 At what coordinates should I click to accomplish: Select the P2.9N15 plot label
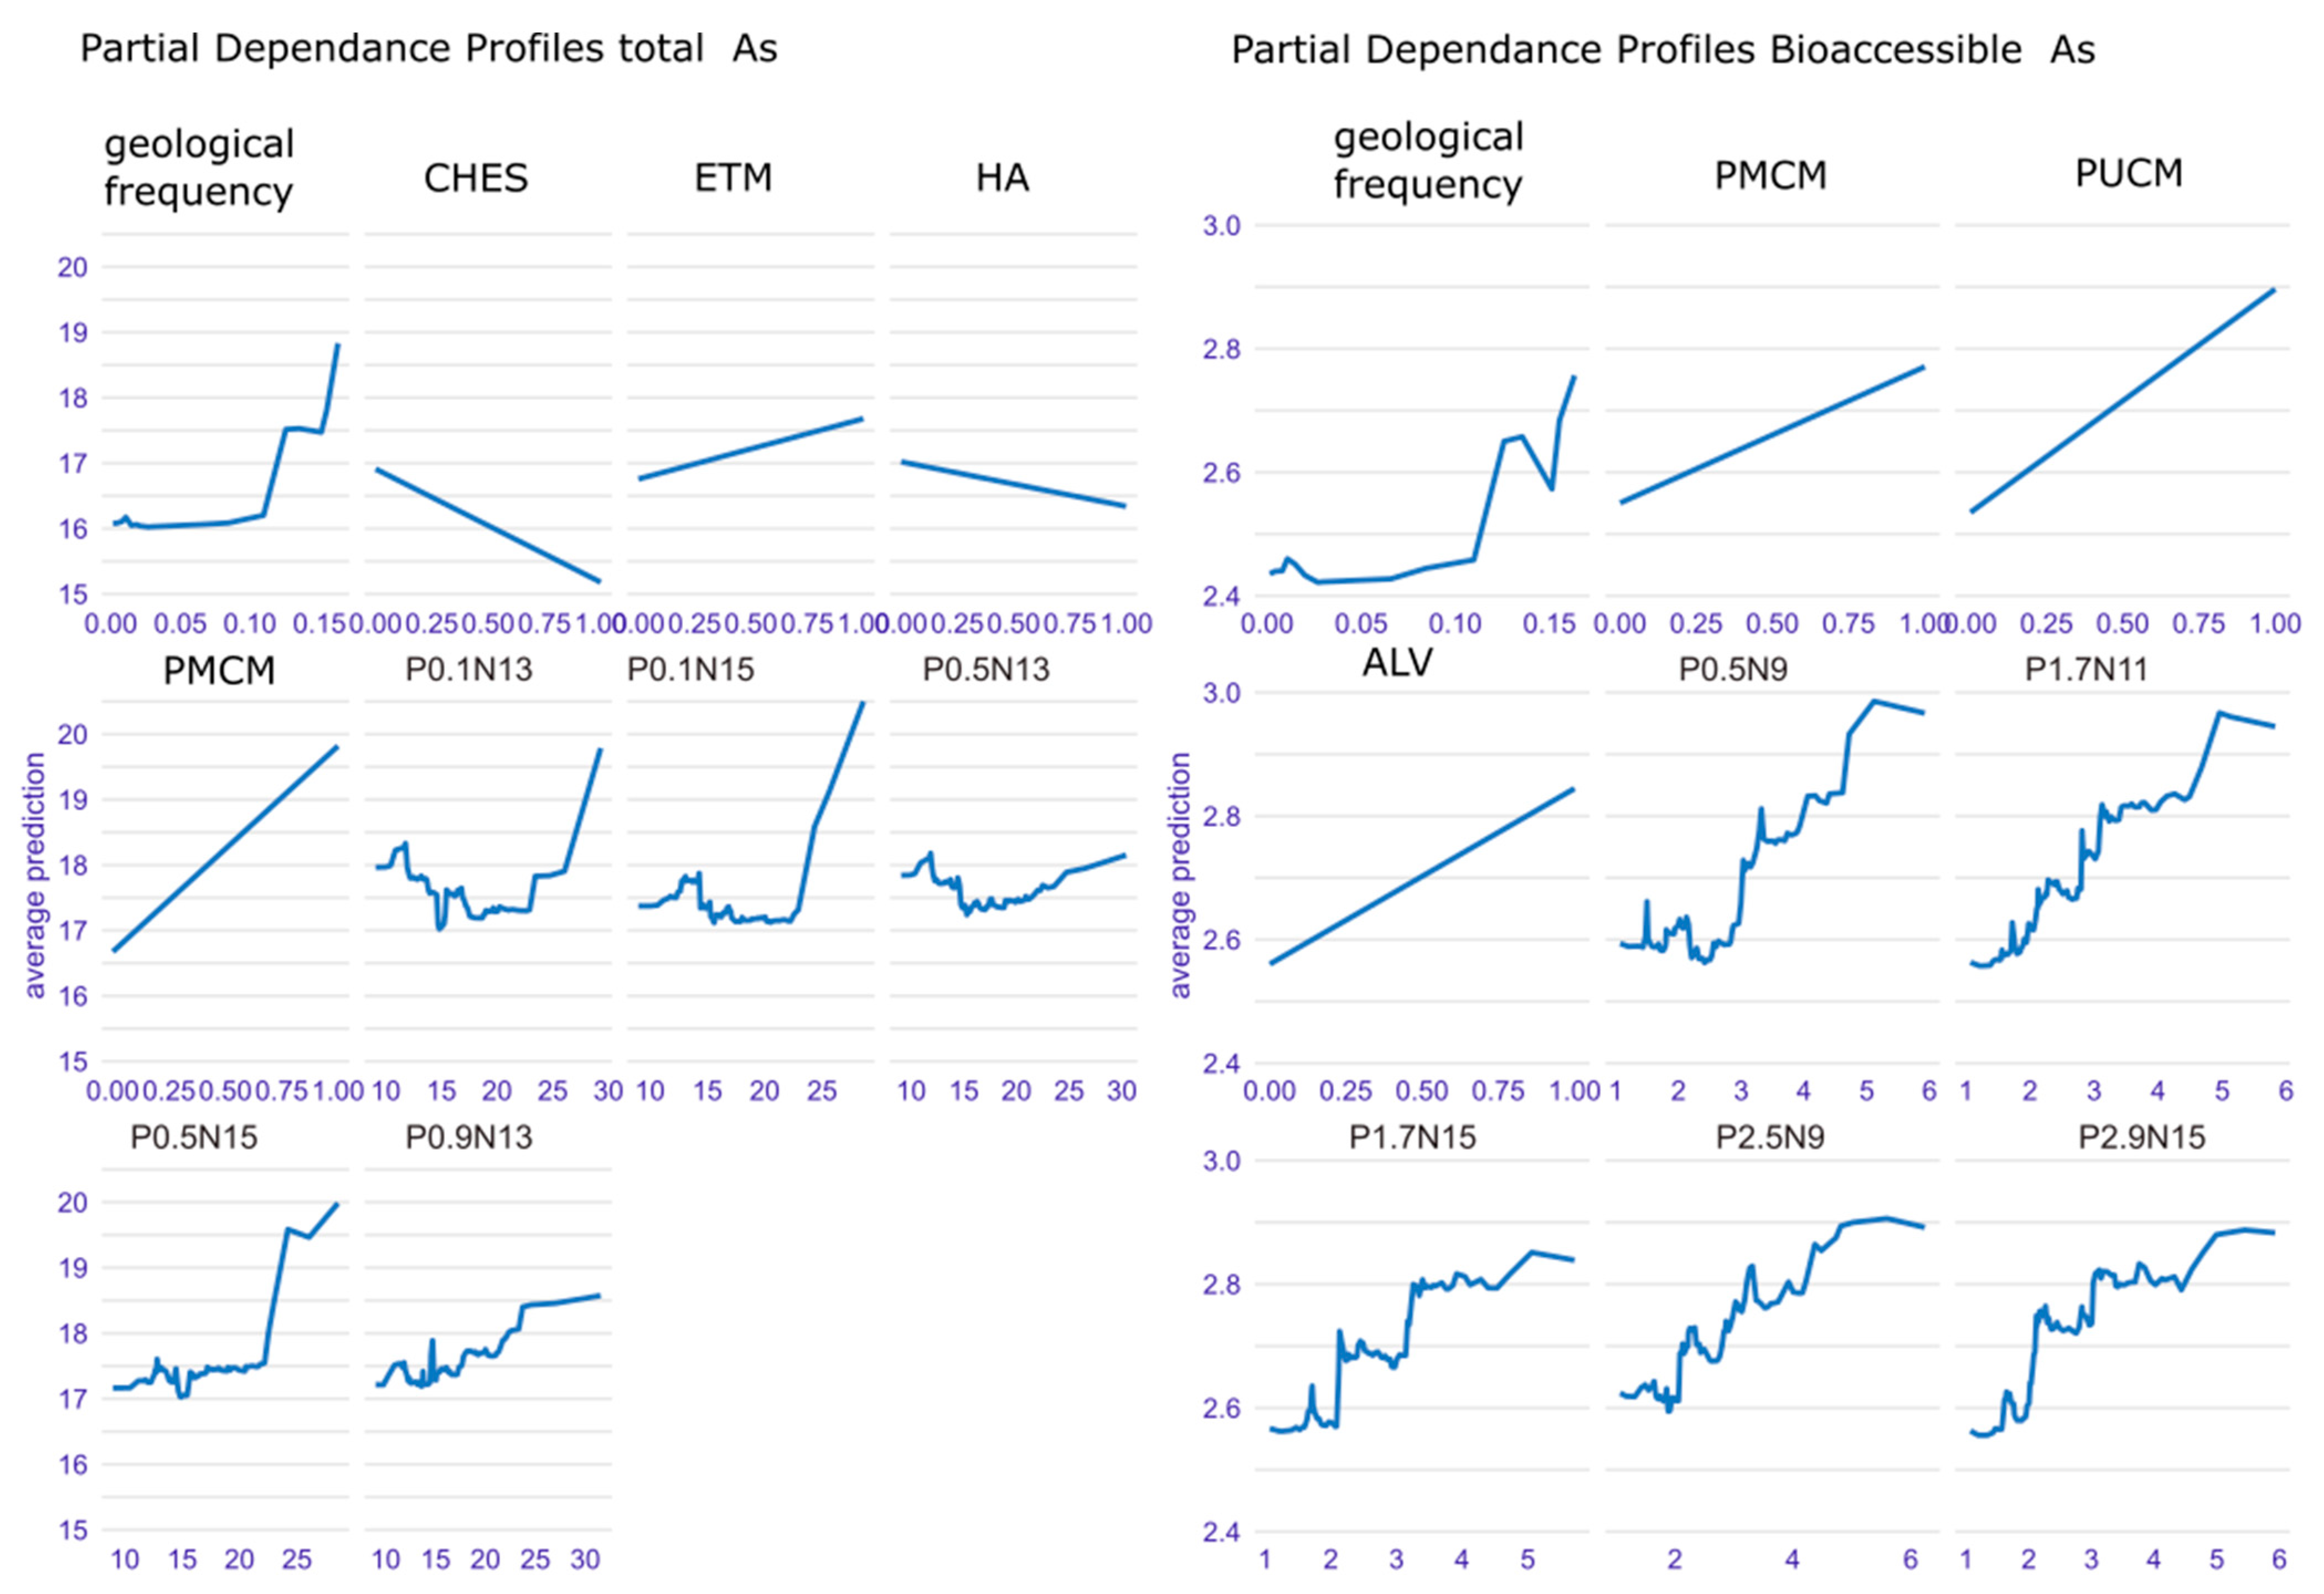(2142, 1137)
